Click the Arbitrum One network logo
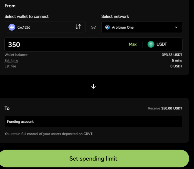 pyautogui.click(x=107, y=27)
